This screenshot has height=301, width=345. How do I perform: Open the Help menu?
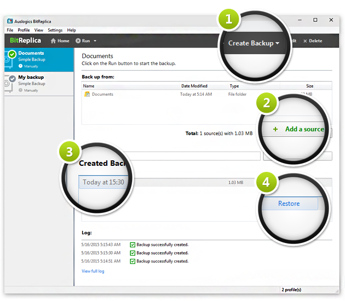[72, 30]
